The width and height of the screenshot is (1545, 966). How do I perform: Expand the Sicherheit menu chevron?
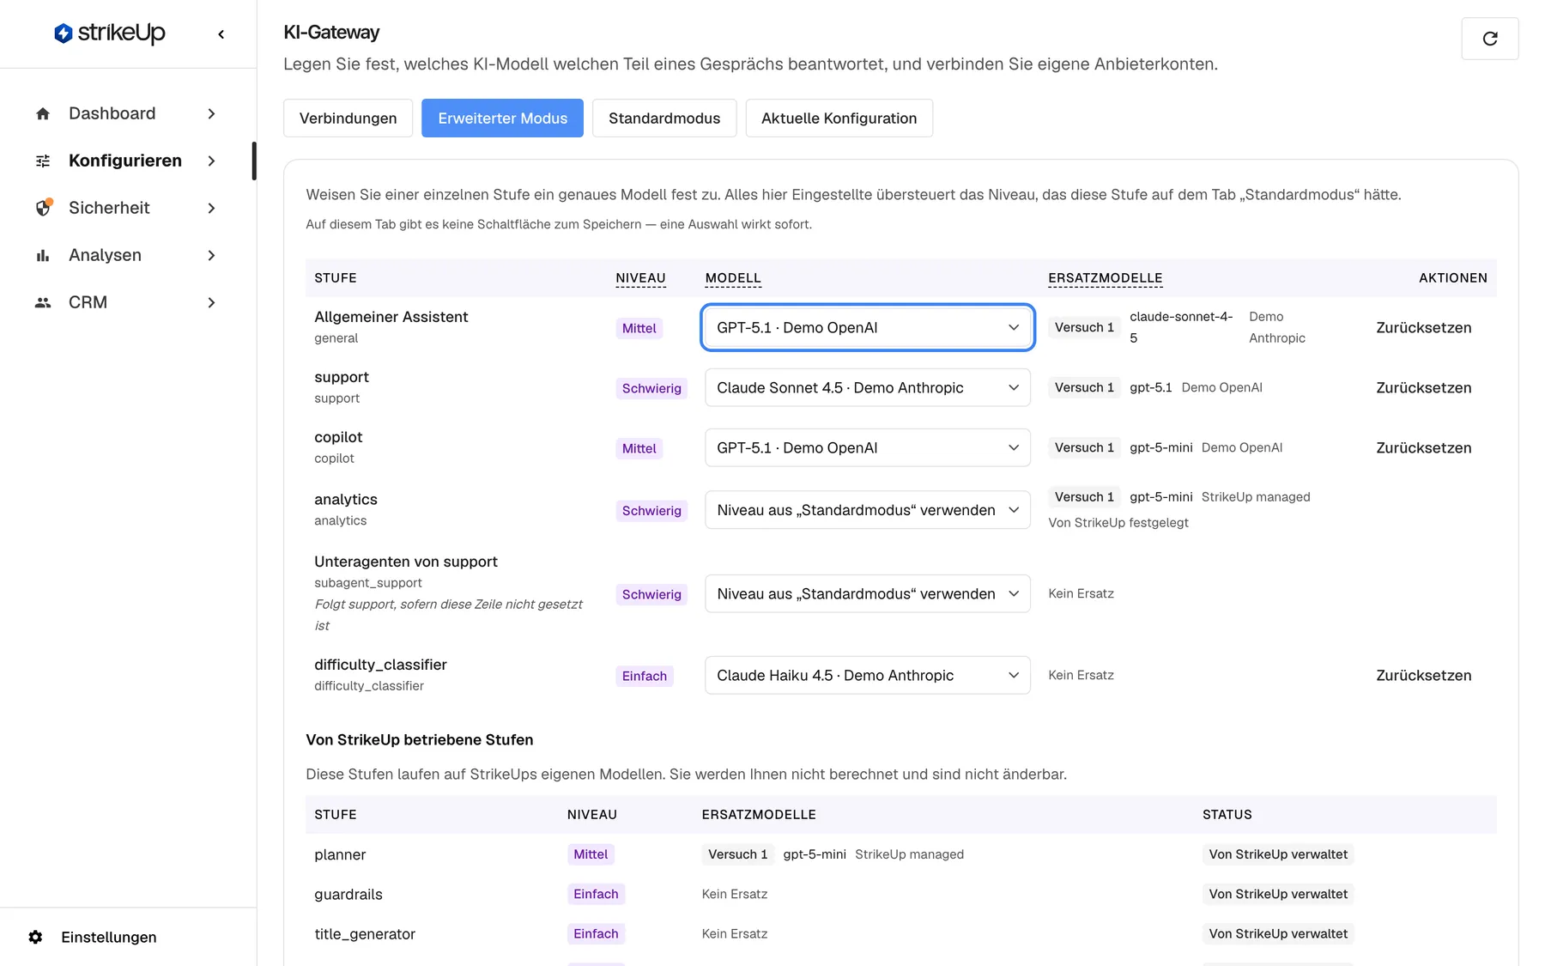coord(211,208)
